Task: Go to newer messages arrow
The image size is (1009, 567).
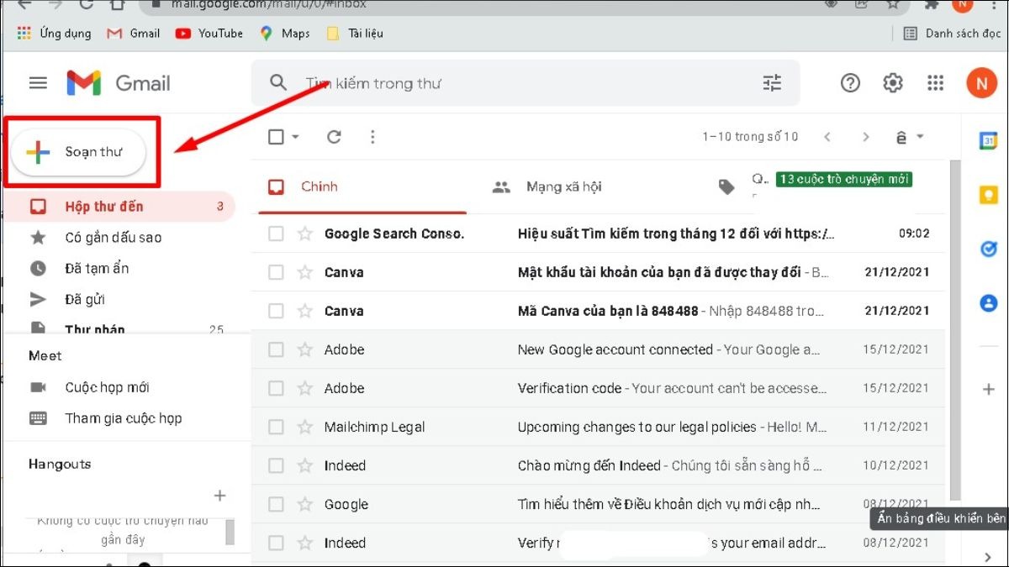Action: [828, 137]
